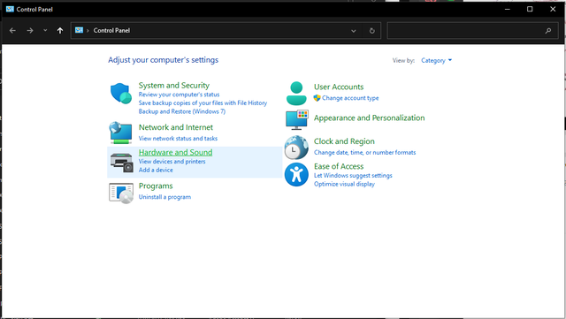The height and width of the screenshot is (319, 566).
Task: Open User Accounts category heading
Action: click(x=339, y=87)
